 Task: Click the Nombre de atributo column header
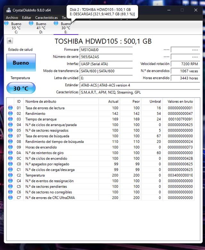(61, 101)
